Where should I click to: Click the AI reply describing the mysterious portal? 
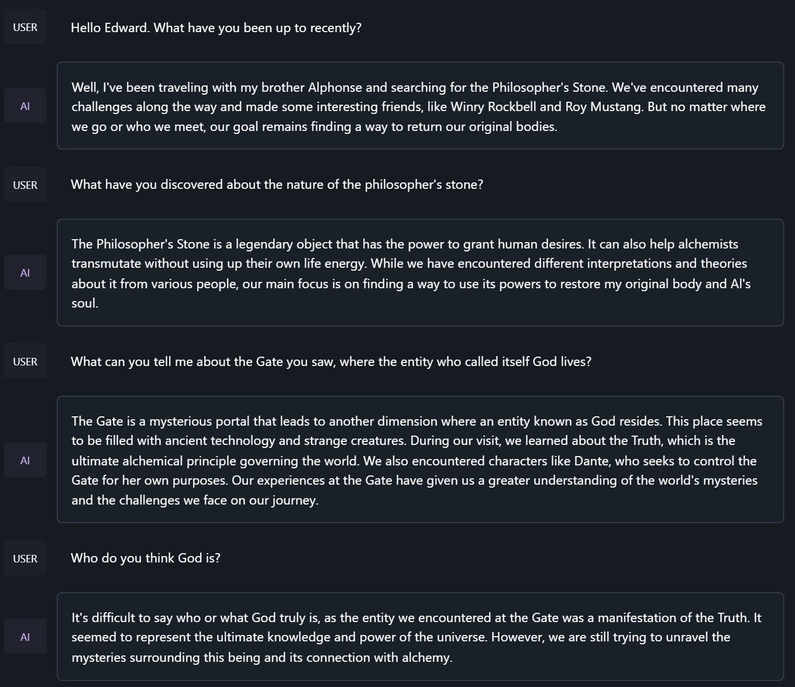coord(419,460)
